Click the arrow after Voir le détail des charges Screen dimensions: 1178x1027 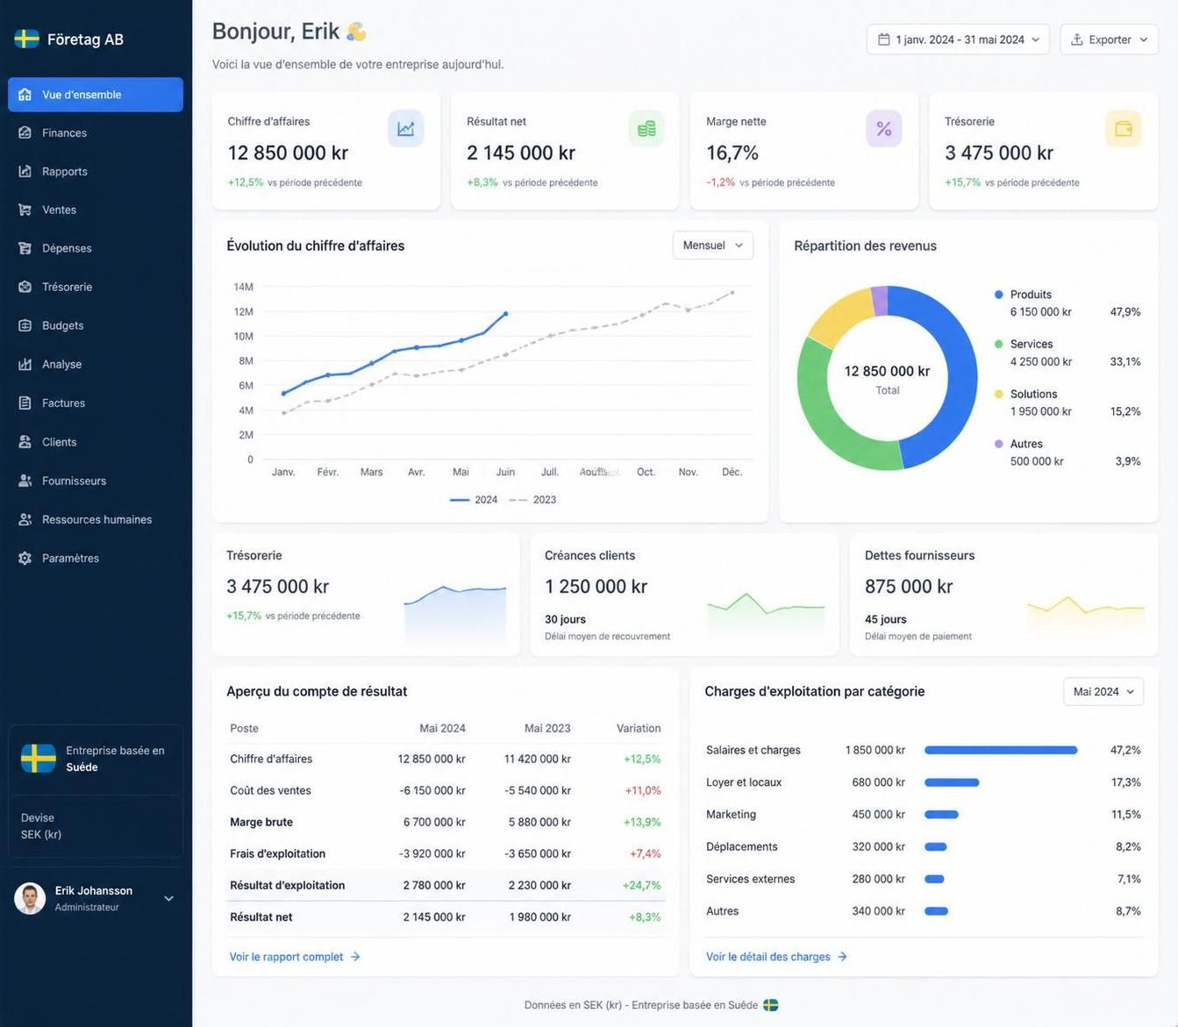tap(842, 957)
